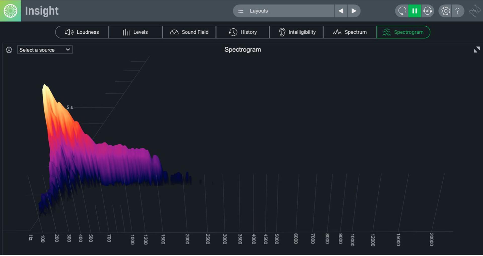This screenshot has width=483, height=256.
Task: Expand Spectrogram panel to full view
Action: 476,50
